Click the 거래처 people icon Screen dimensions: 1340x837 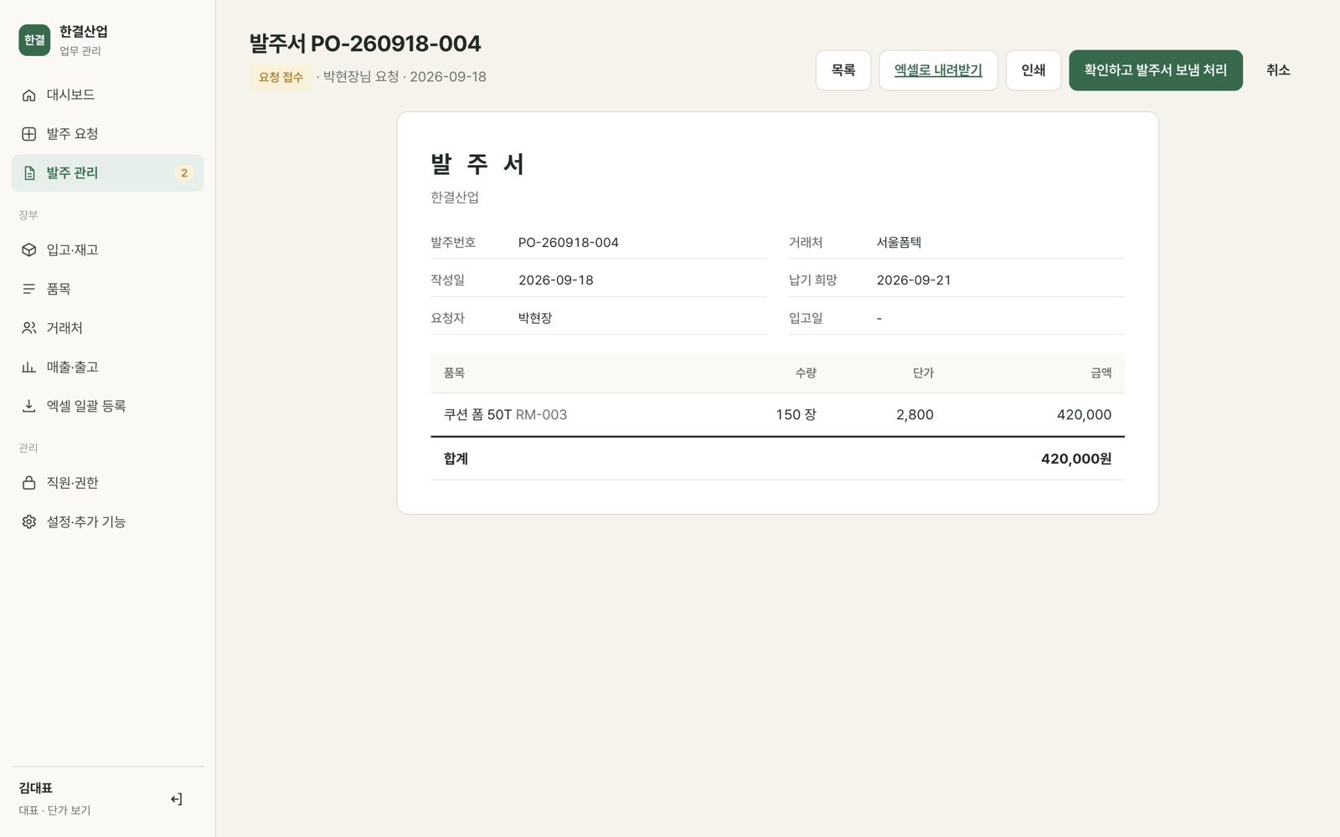[x=28, y=328]
